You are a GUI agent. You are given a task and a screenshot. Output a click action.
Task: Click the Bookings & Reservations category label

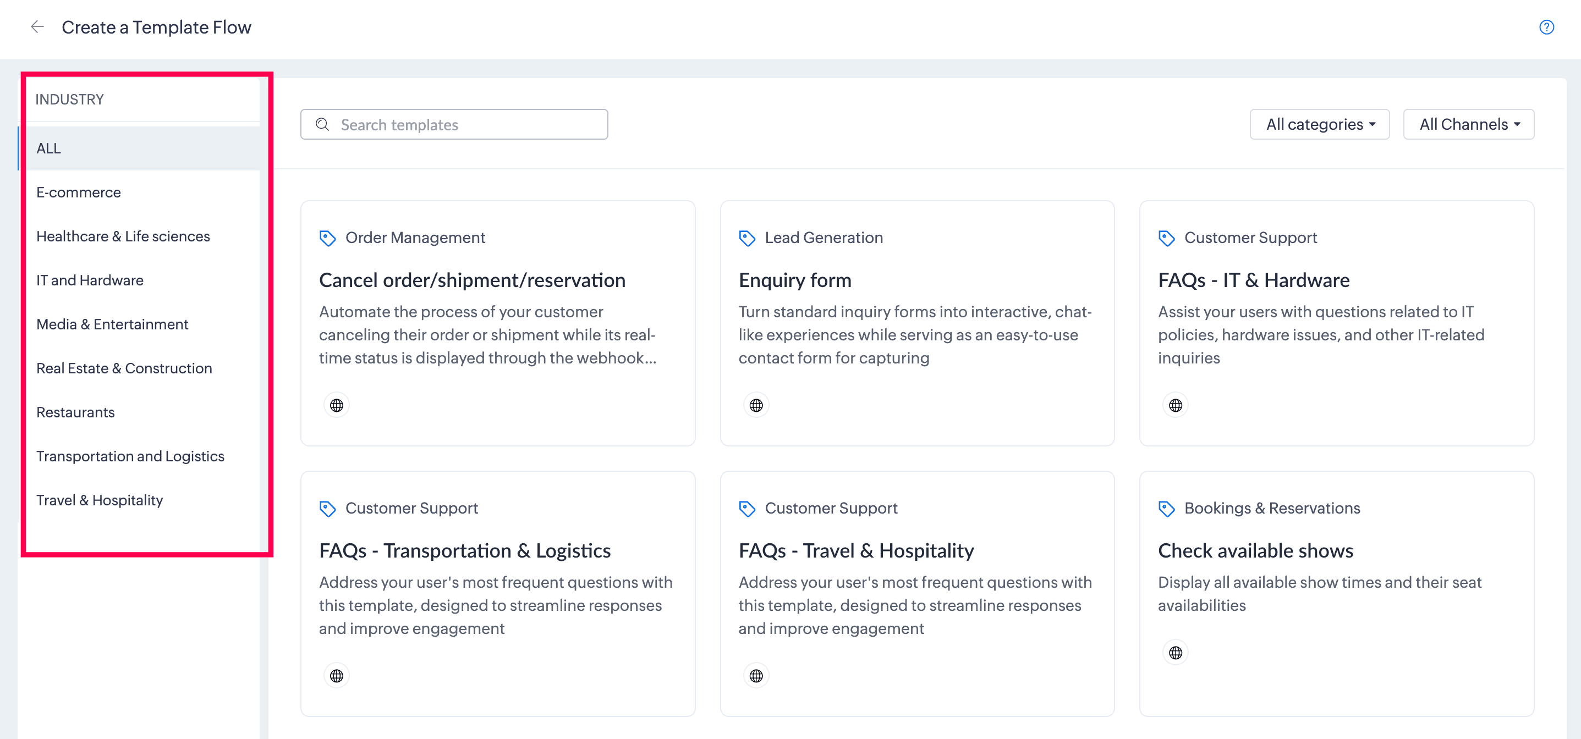[x=1272, y=509]
